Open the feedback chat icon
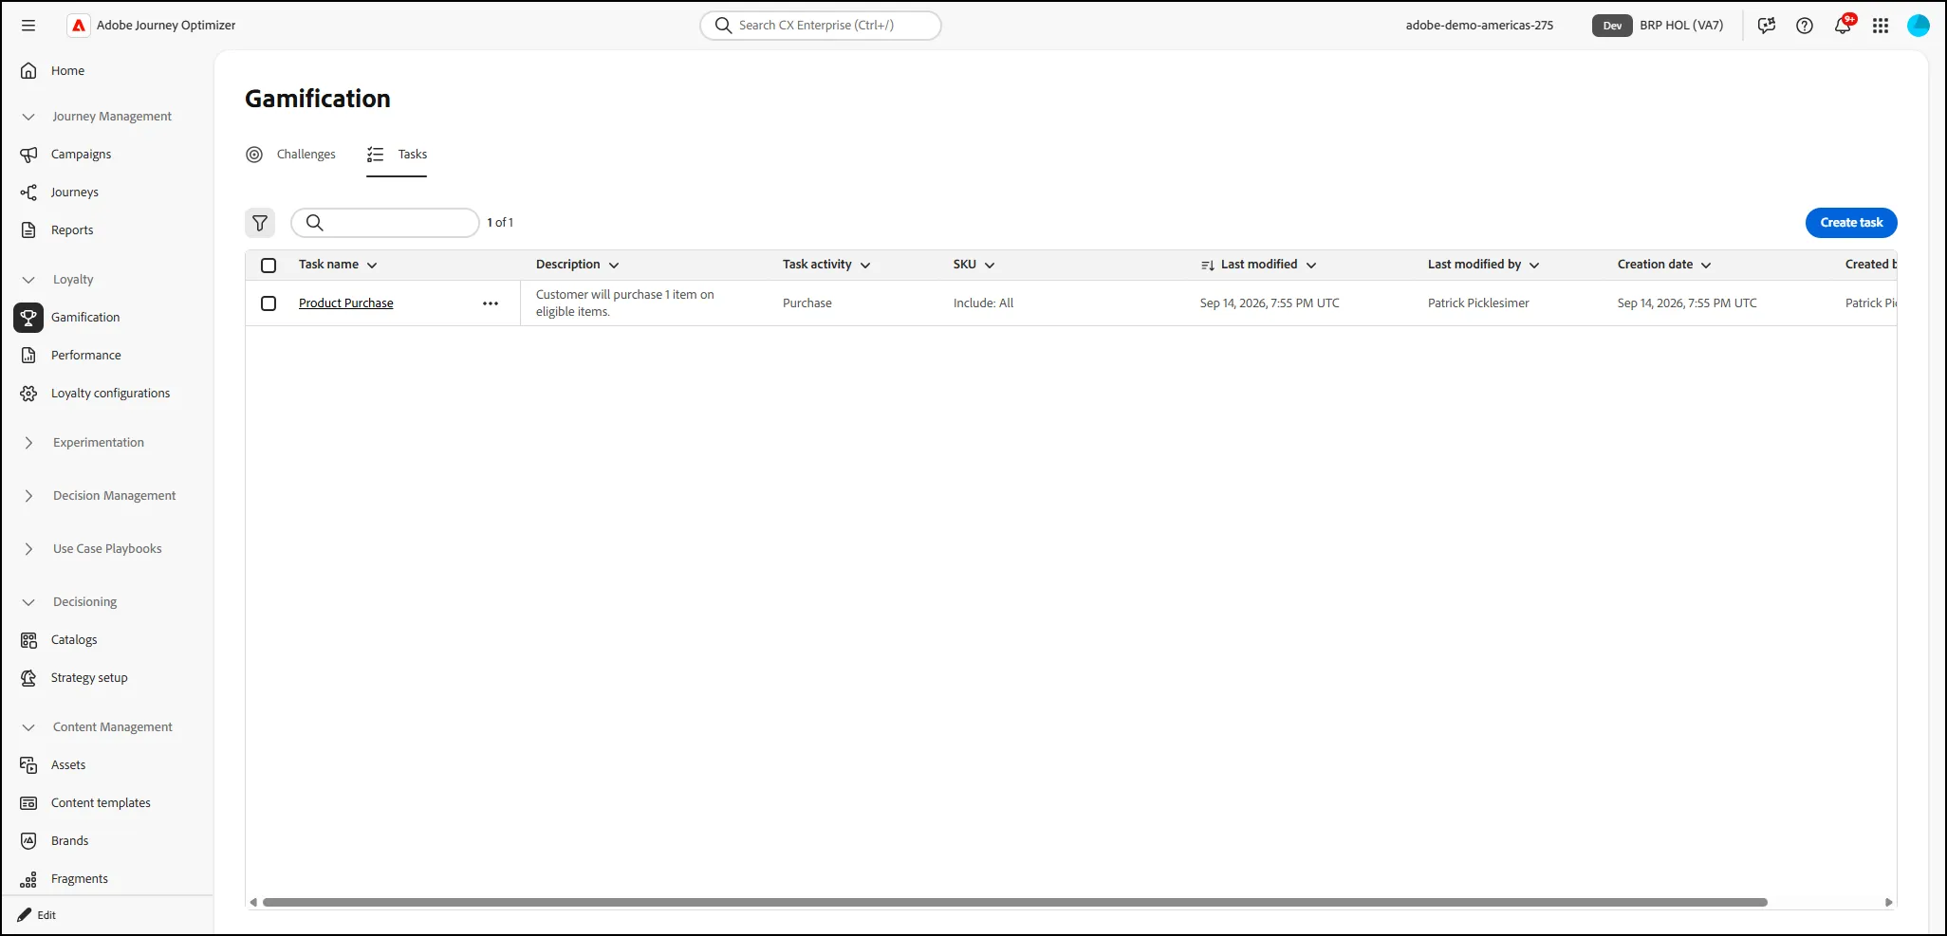 [x=1767, y=26]
